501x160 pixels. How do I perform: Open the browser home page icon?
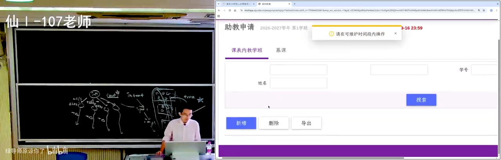(235, 10)
